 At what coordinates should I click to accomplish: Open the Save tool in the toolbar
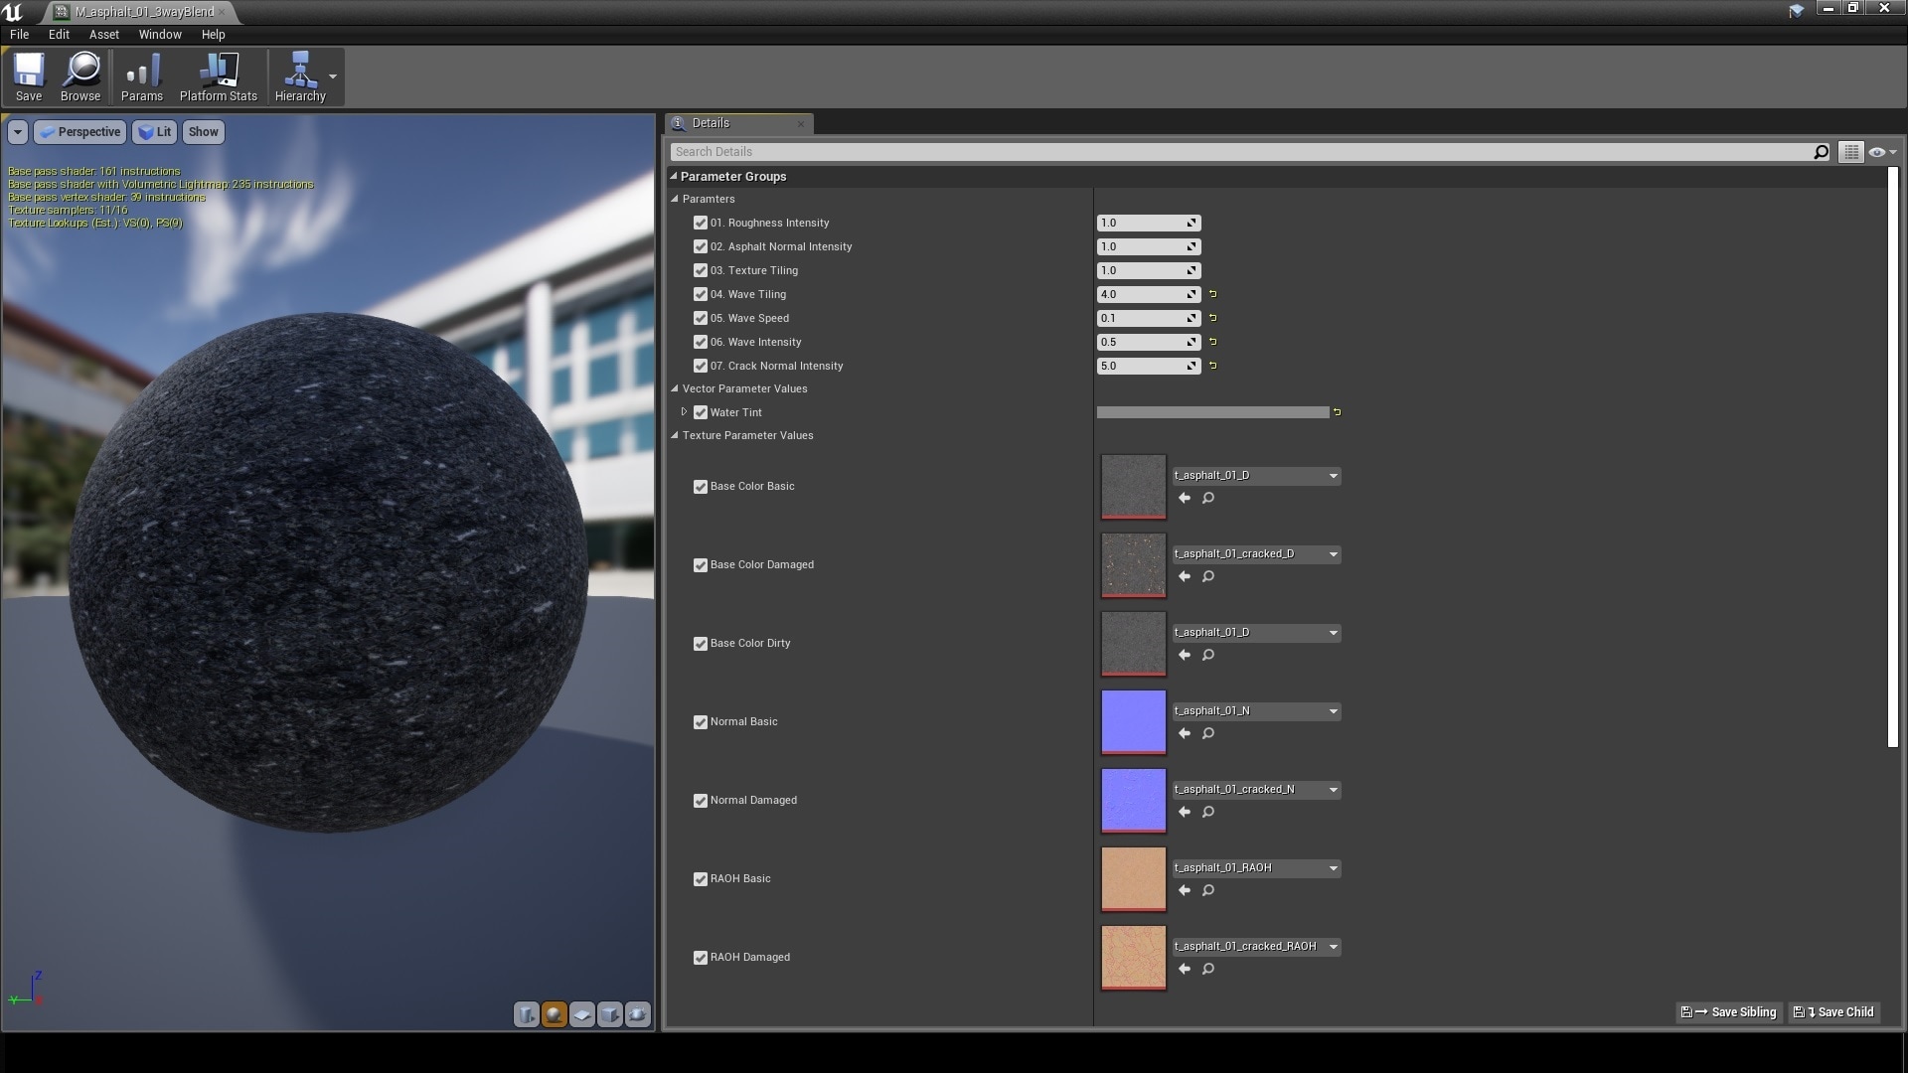[28, 77]
